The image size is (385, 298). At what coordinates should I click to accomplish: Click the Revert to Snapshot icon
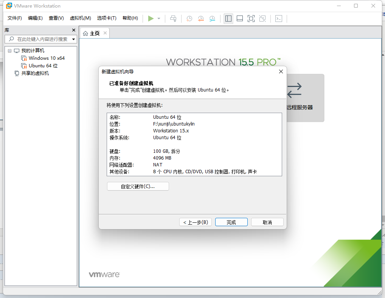(x=200, y=19)
